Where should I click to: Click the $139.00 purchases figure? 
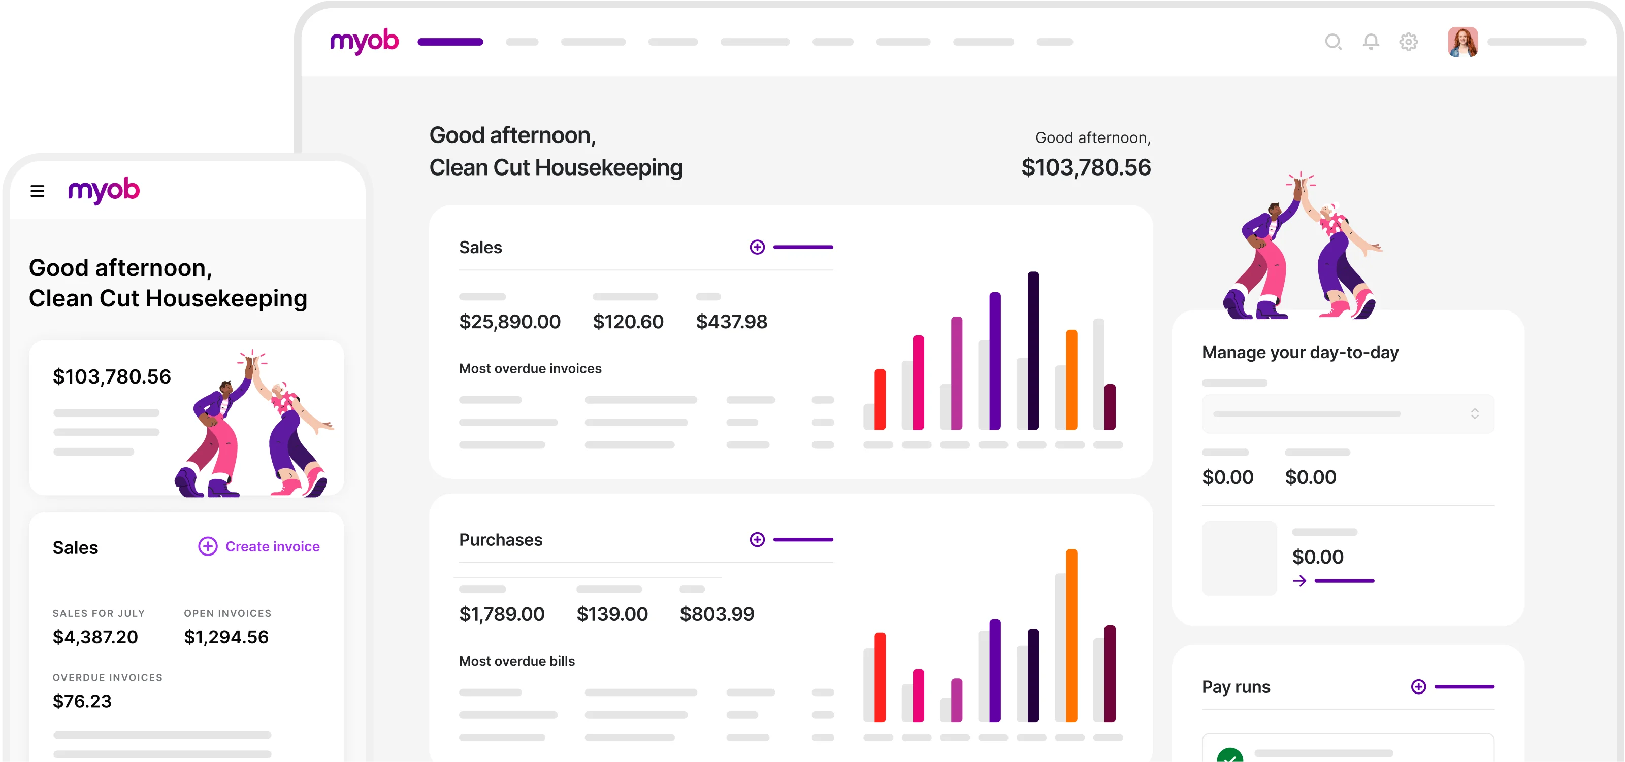pyautogui.click(x=612, y=614)
